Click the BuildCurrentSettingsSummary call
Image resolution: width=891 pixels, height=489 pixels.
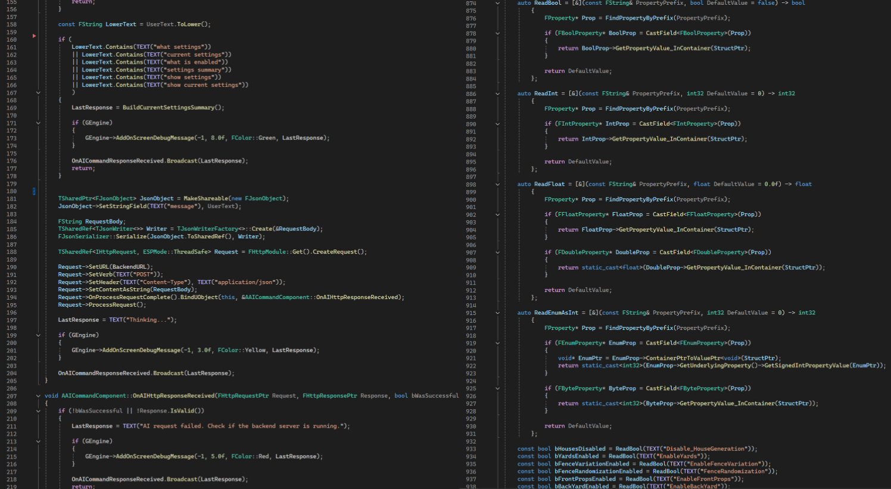pos(173,108)
